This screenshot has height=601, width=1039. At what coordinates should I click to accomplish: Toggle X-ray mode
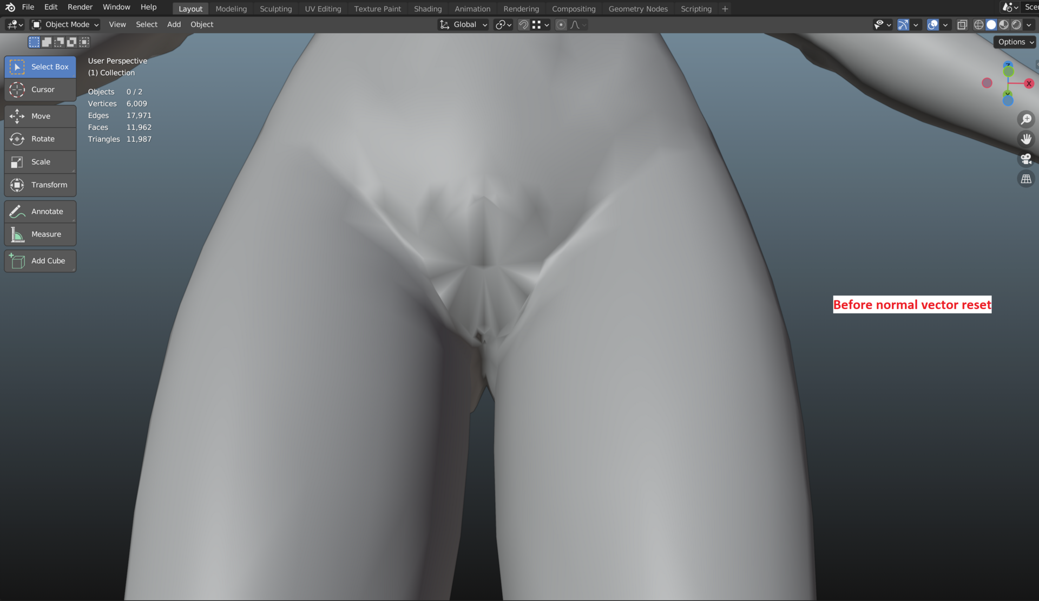(962, 25)
